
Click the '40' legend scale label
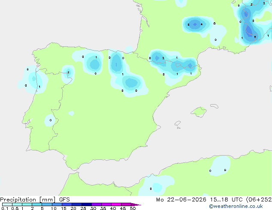[x=113, y=208]
